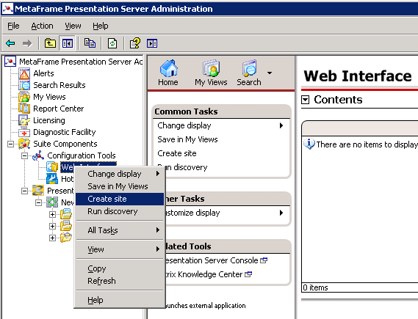Viewport: 418px width, 319px height.
Task: Select Suite Components tree node
Action: (x=65, y=144)
